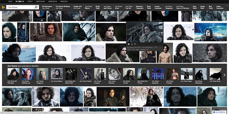The image size is (229, 114).
Task: Click the heart favorite icon on hovered image
Action: (129, 44)
